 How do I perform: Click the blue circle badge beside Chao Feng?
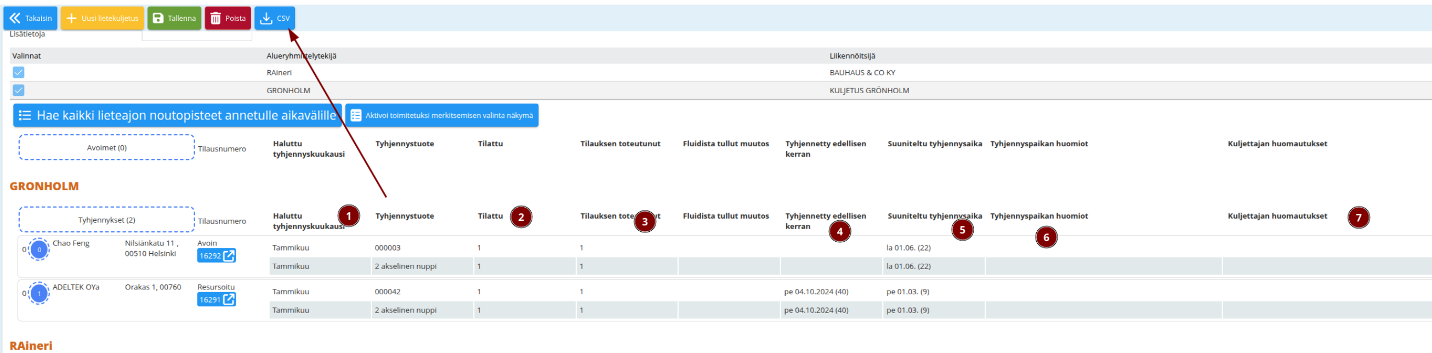click(x=39, y=249)
